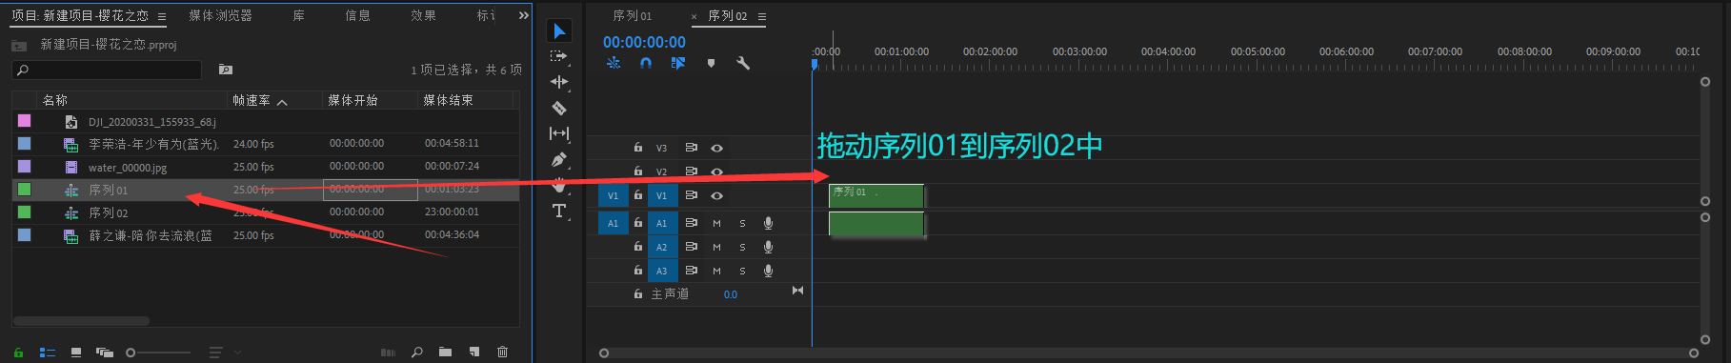
Task: Select the Razor tool
Action: [x=559, y=108]
